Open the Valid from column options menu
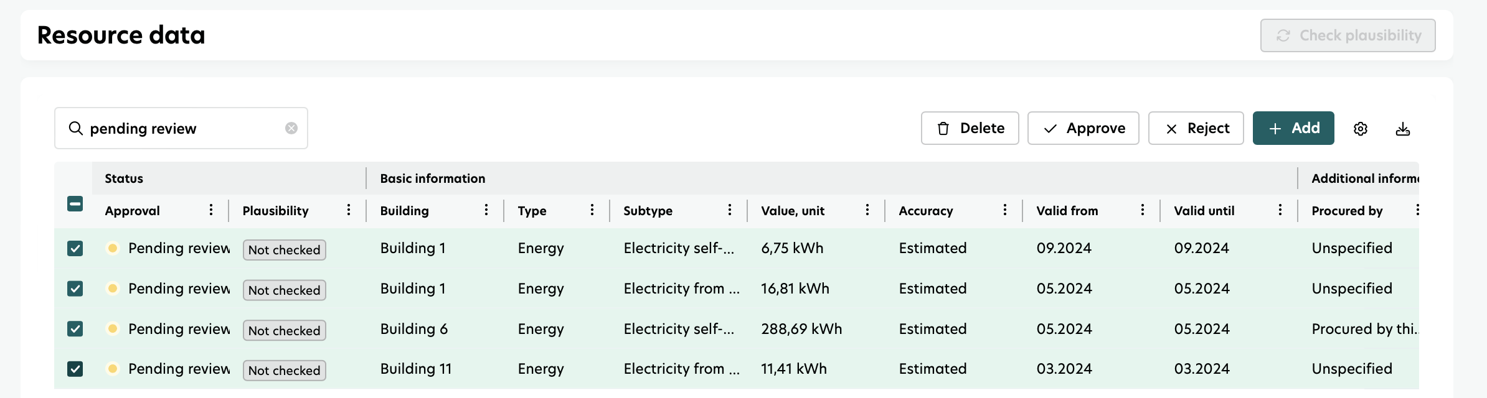The height and width of the screenshot is (398, 1487). point(1143,210)
